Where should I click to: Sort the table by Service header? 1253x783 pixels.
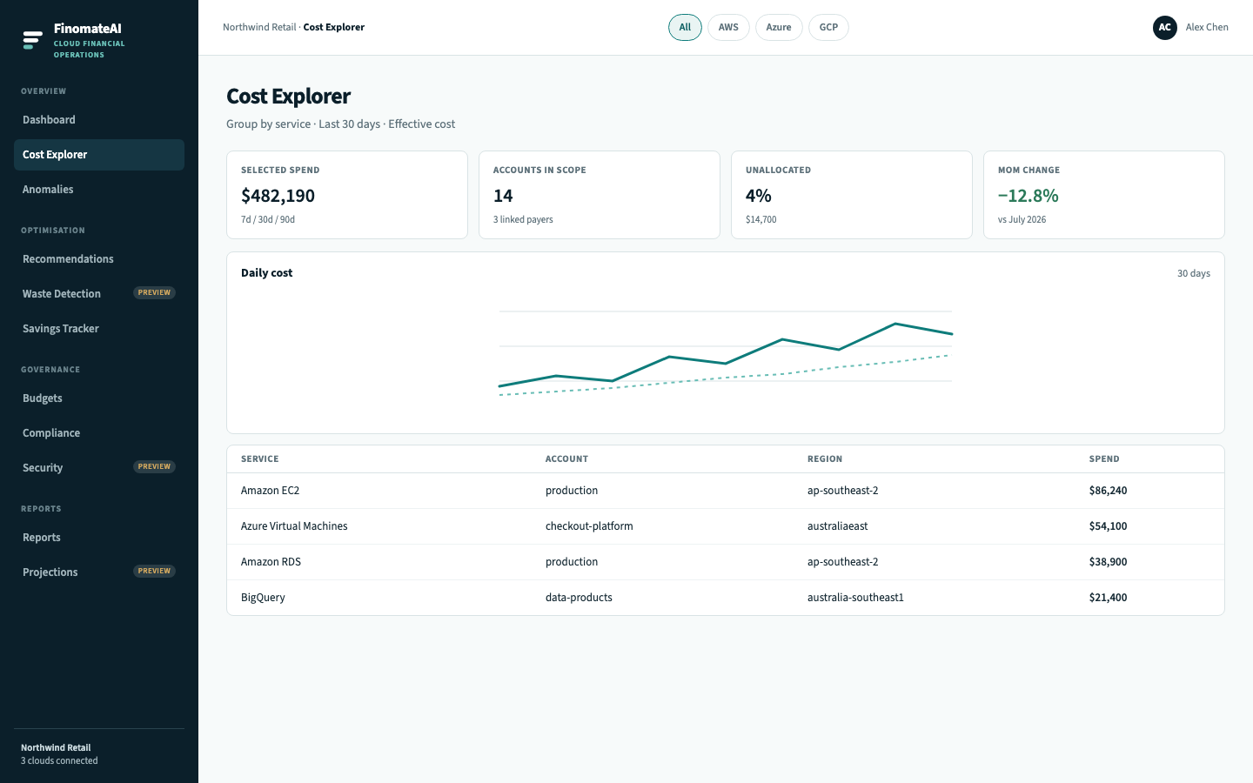260,459
